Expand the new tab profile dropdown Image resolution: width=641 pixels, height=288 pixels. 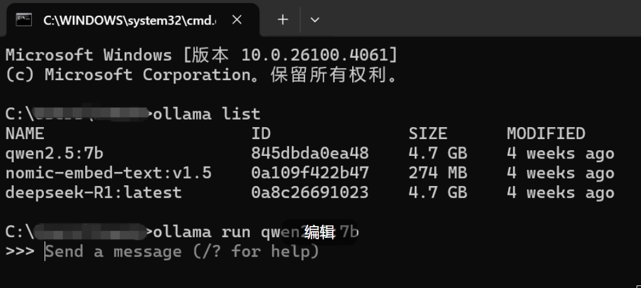pyautogui.click(x=315, y=19)
